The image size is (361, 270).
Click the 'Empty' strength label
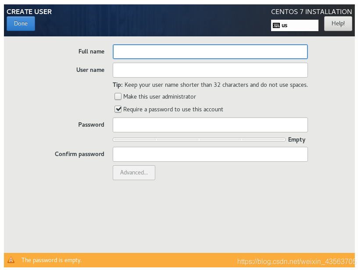pos(297,139)
